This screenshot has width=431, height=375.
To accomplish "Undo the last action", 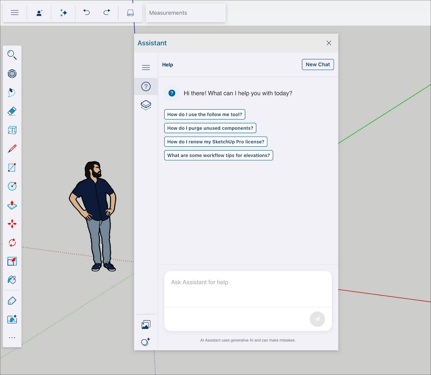I will [86, 12].
